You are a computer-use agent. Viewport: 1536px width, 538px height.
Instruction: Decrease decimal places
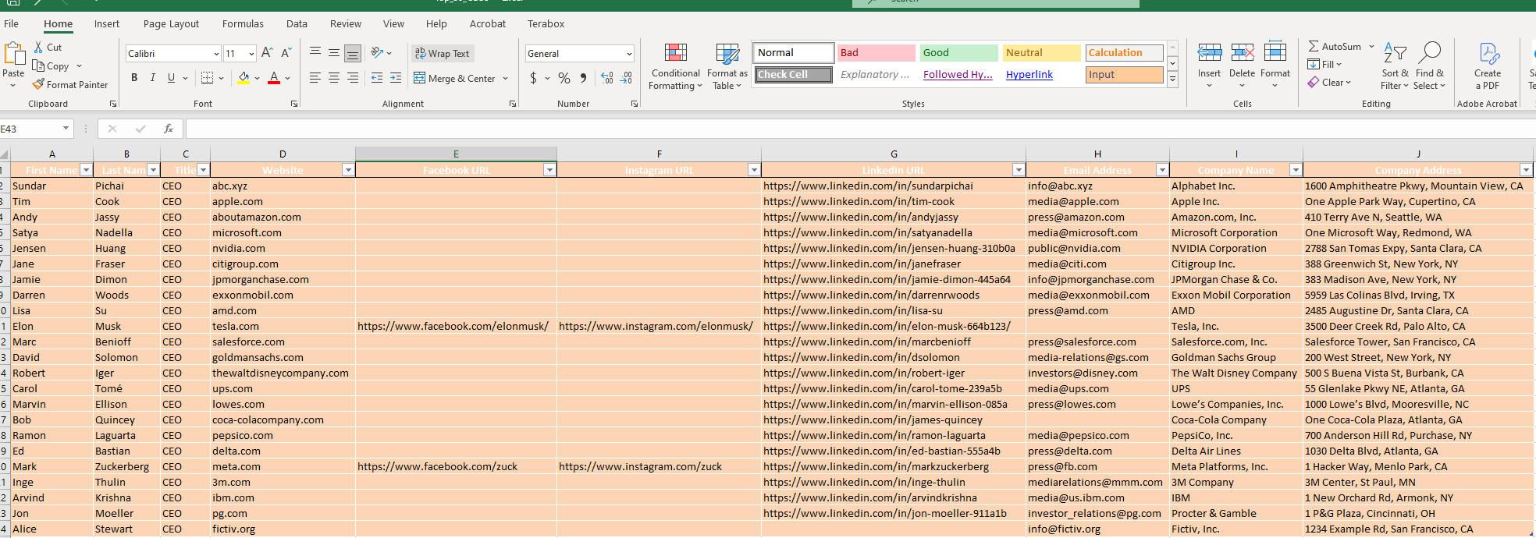pyautogui.click(x=626, y=78)
